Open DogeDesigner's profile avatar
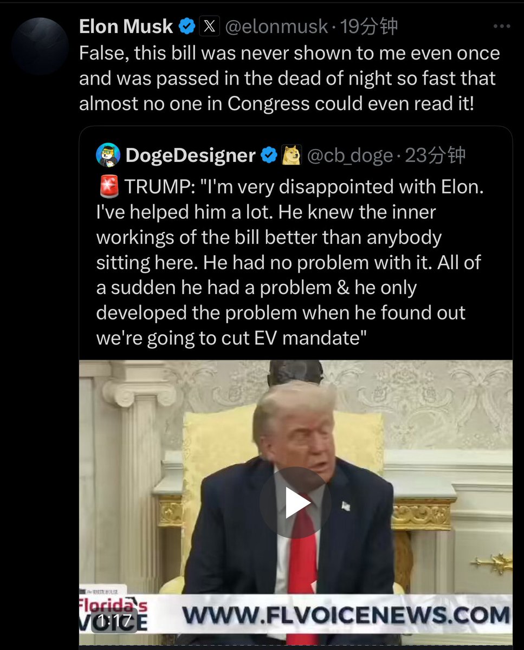 [108, 155]
